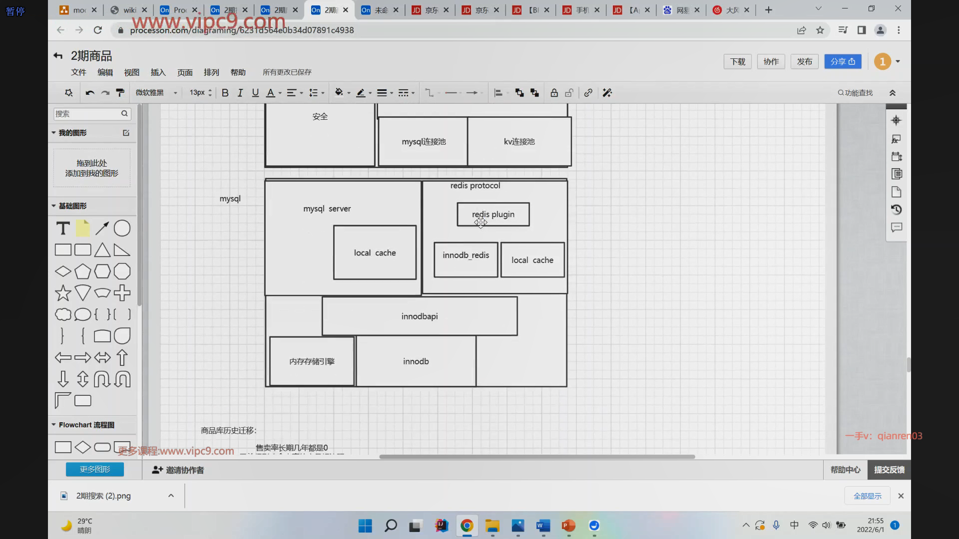
Task: Toggle bold formatting
Action: [225, 93]
